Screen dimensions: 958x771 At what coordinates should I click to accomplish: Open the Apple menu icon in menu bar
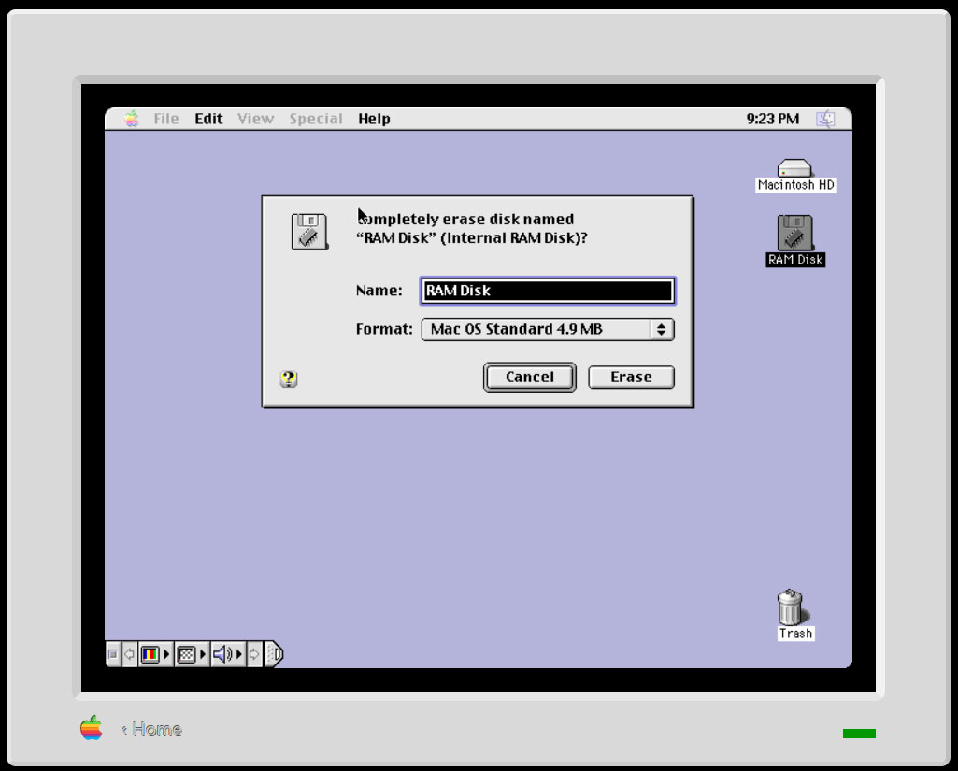coord(132,119)
